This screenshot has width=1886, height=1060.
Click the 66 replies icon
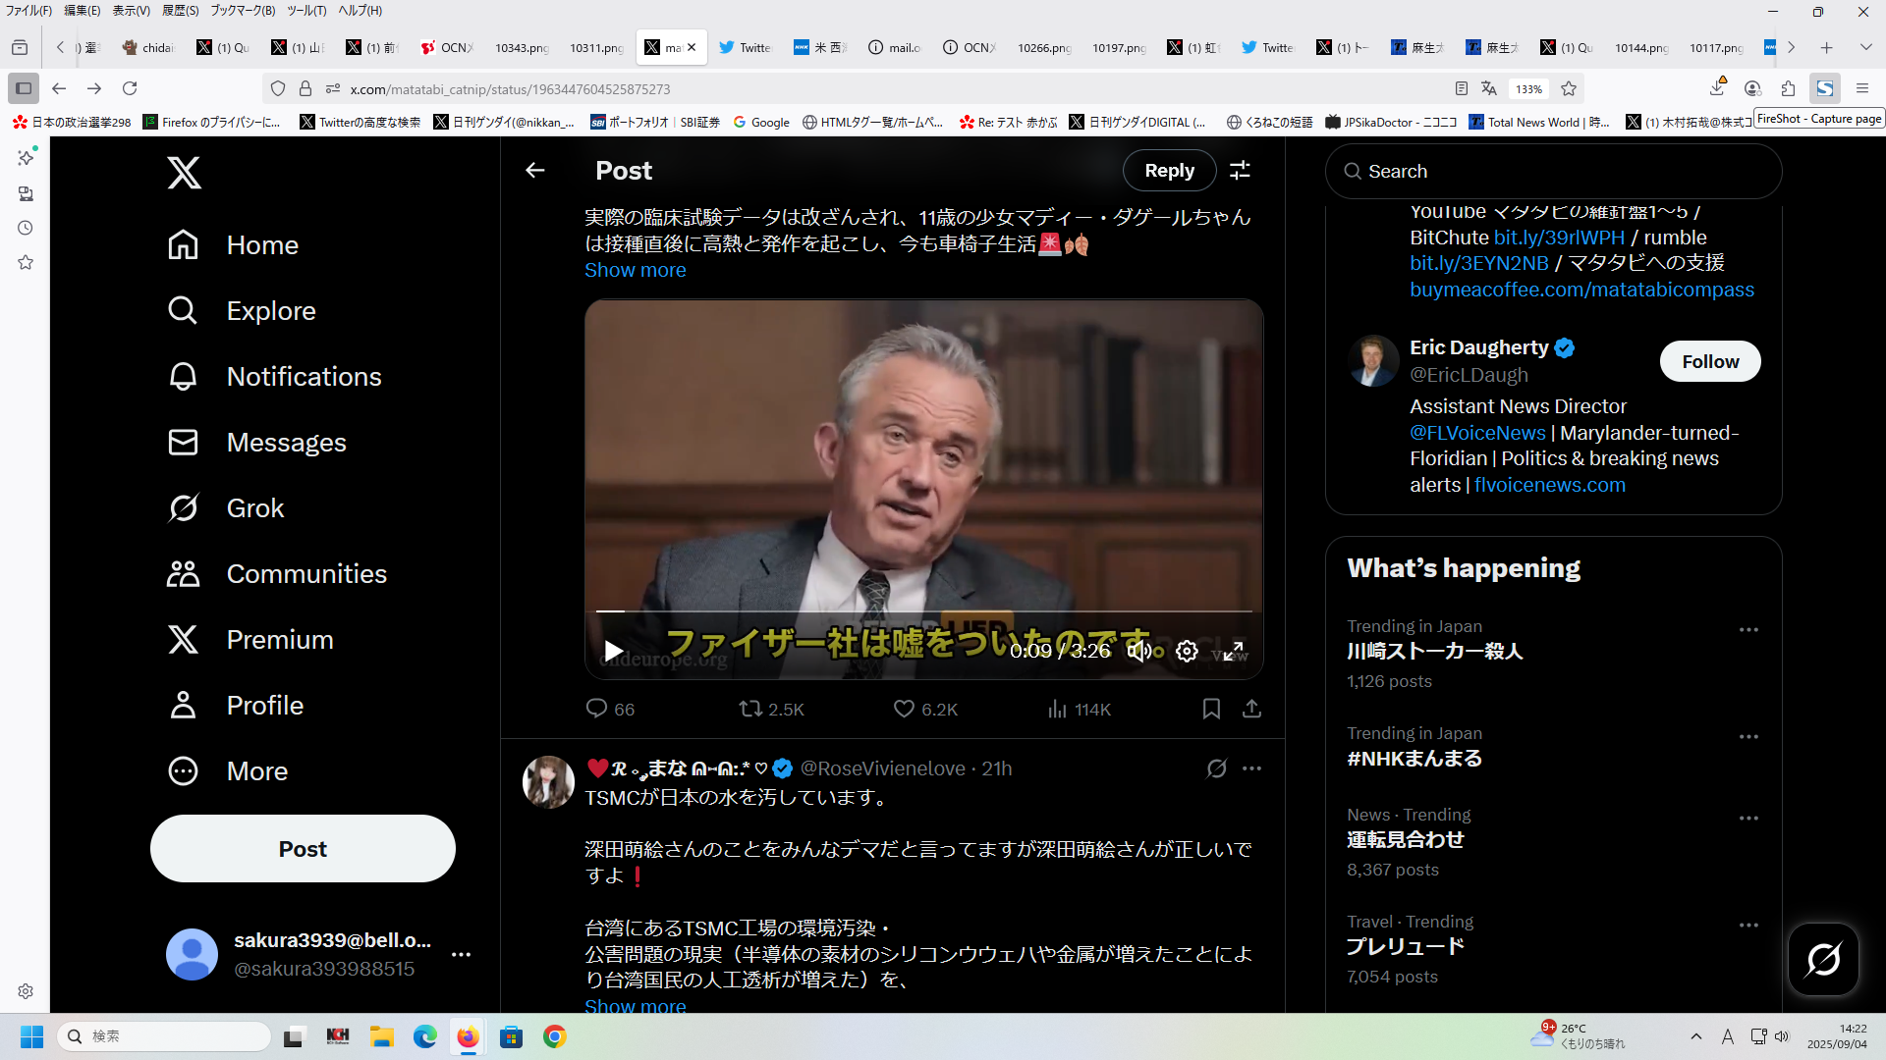click(596, 709)
